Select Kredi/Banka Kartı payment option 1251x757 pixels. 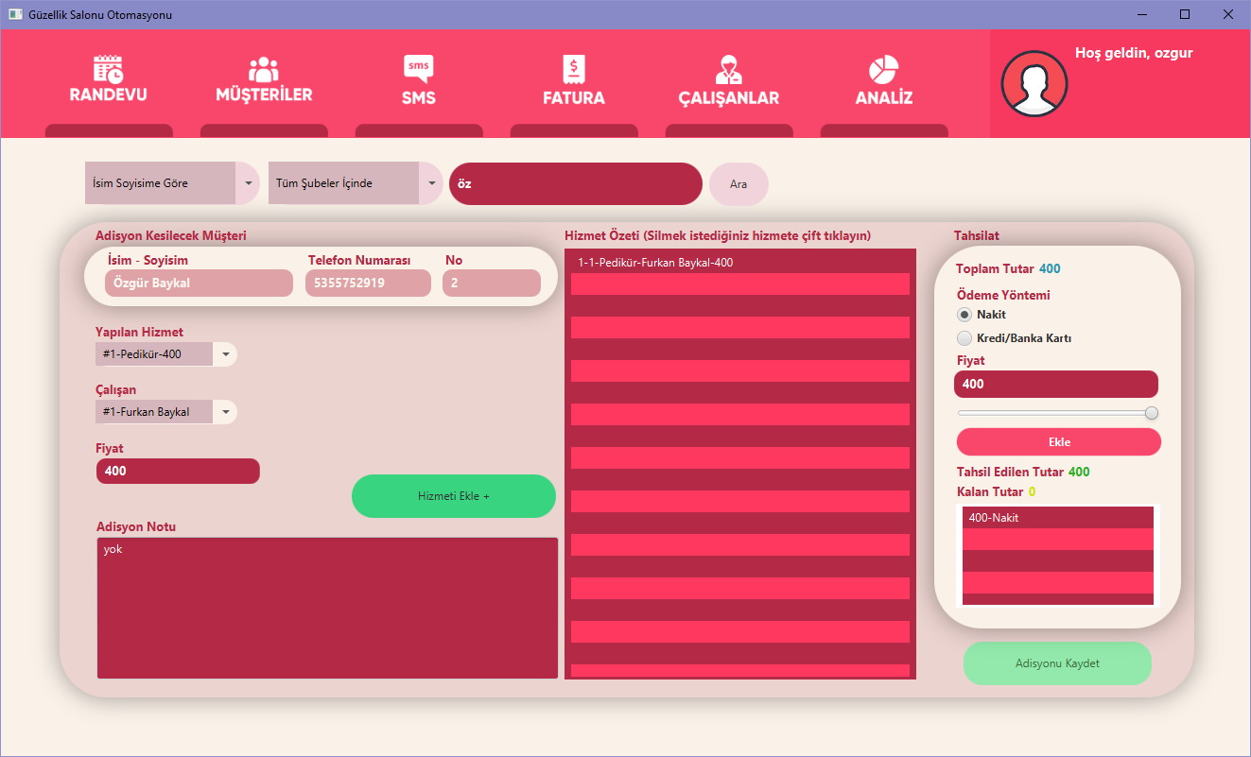click(x=964, y=338)
